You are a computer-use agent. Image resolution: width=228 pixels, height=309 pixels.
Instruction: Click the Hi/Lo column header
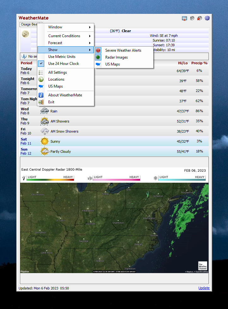click(x=183, y=63)
